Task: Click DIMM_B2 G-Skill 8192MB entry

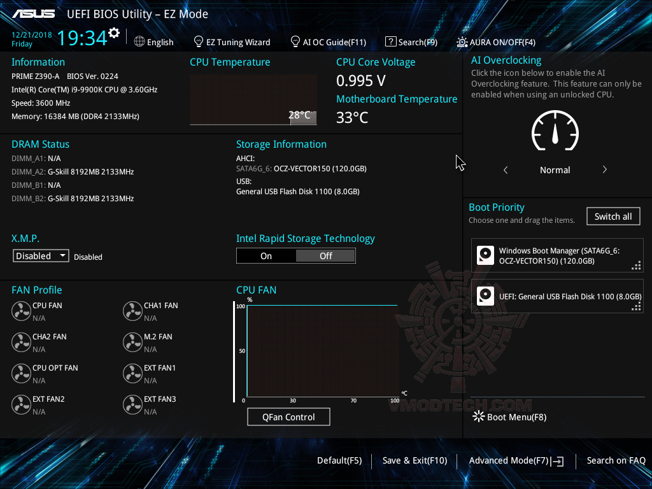Action: (x=73, y=199)
